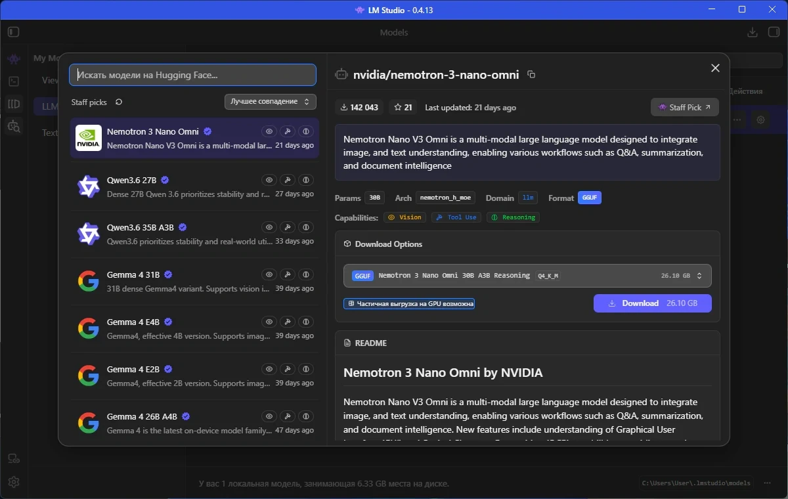
Task: Open the three-dots menu of the local model row
Action: (738, 120)
